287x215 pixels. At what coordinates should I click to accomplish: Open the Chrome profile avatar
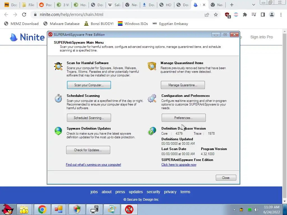tap(272, 15)
